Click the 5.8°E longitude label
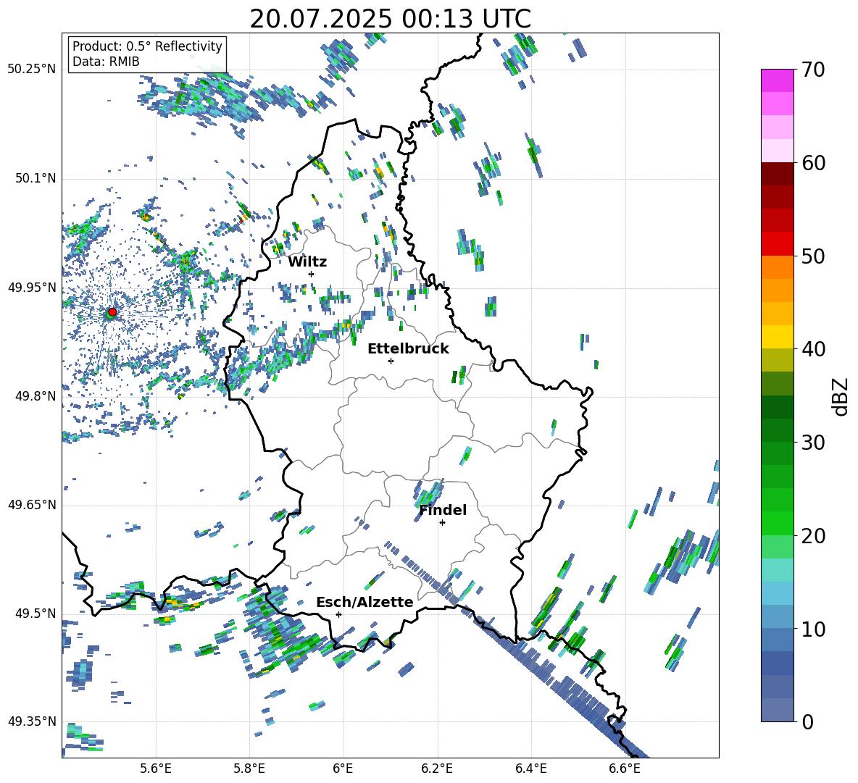 [x=249, y=769]
